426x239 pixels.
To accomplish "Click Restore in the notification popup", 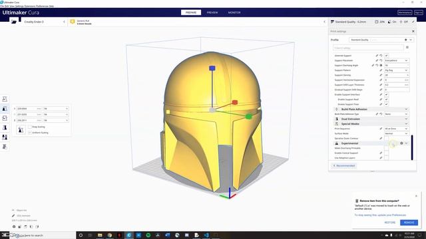I will click(x=390, y=222).
